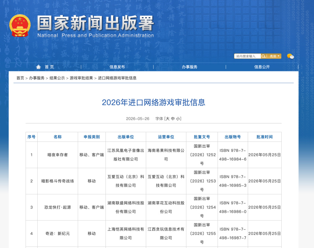The image size is (314, 248).
Task: Open the WeChat icon
Action: click(x=290, y=56)
